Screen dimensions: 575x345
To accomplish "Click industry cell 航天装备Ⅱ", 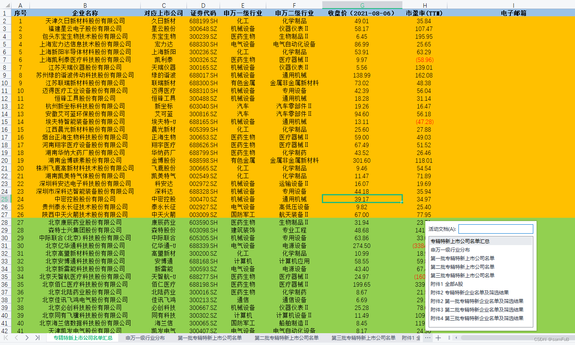I will [294, 215].
